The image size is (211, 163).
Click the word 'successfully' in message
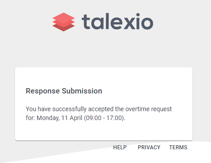coord(70,109)
